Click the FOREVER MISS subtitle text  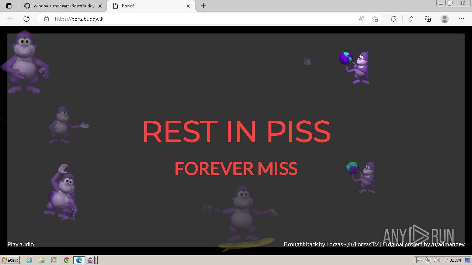pyautogui.click(x=236, y=169)
